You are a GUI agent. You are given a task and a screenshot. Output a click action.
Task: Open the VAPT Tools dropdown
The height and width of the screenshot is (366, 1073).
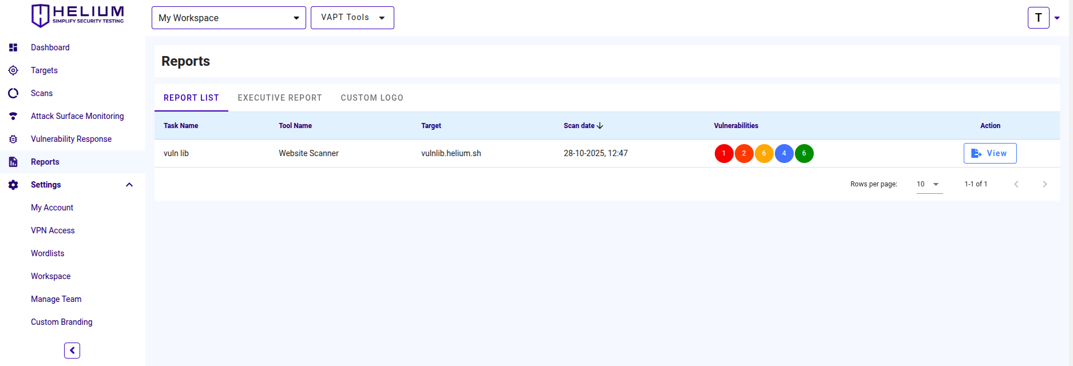pos(352,18)
